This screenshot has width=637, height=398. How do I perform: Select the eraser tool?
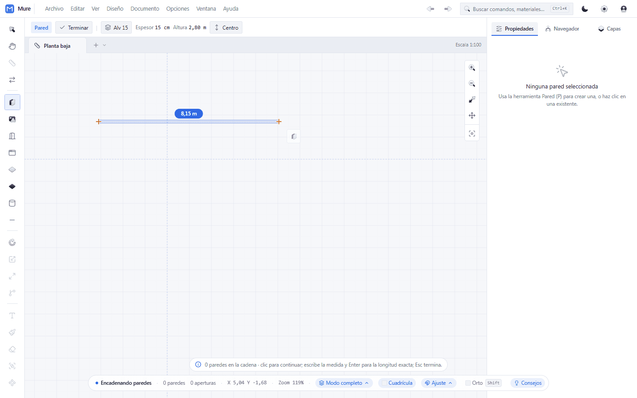12,349
